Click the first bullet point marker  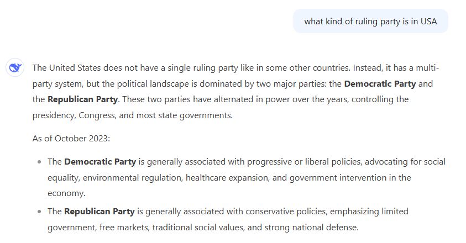click(x=39, y=162)
